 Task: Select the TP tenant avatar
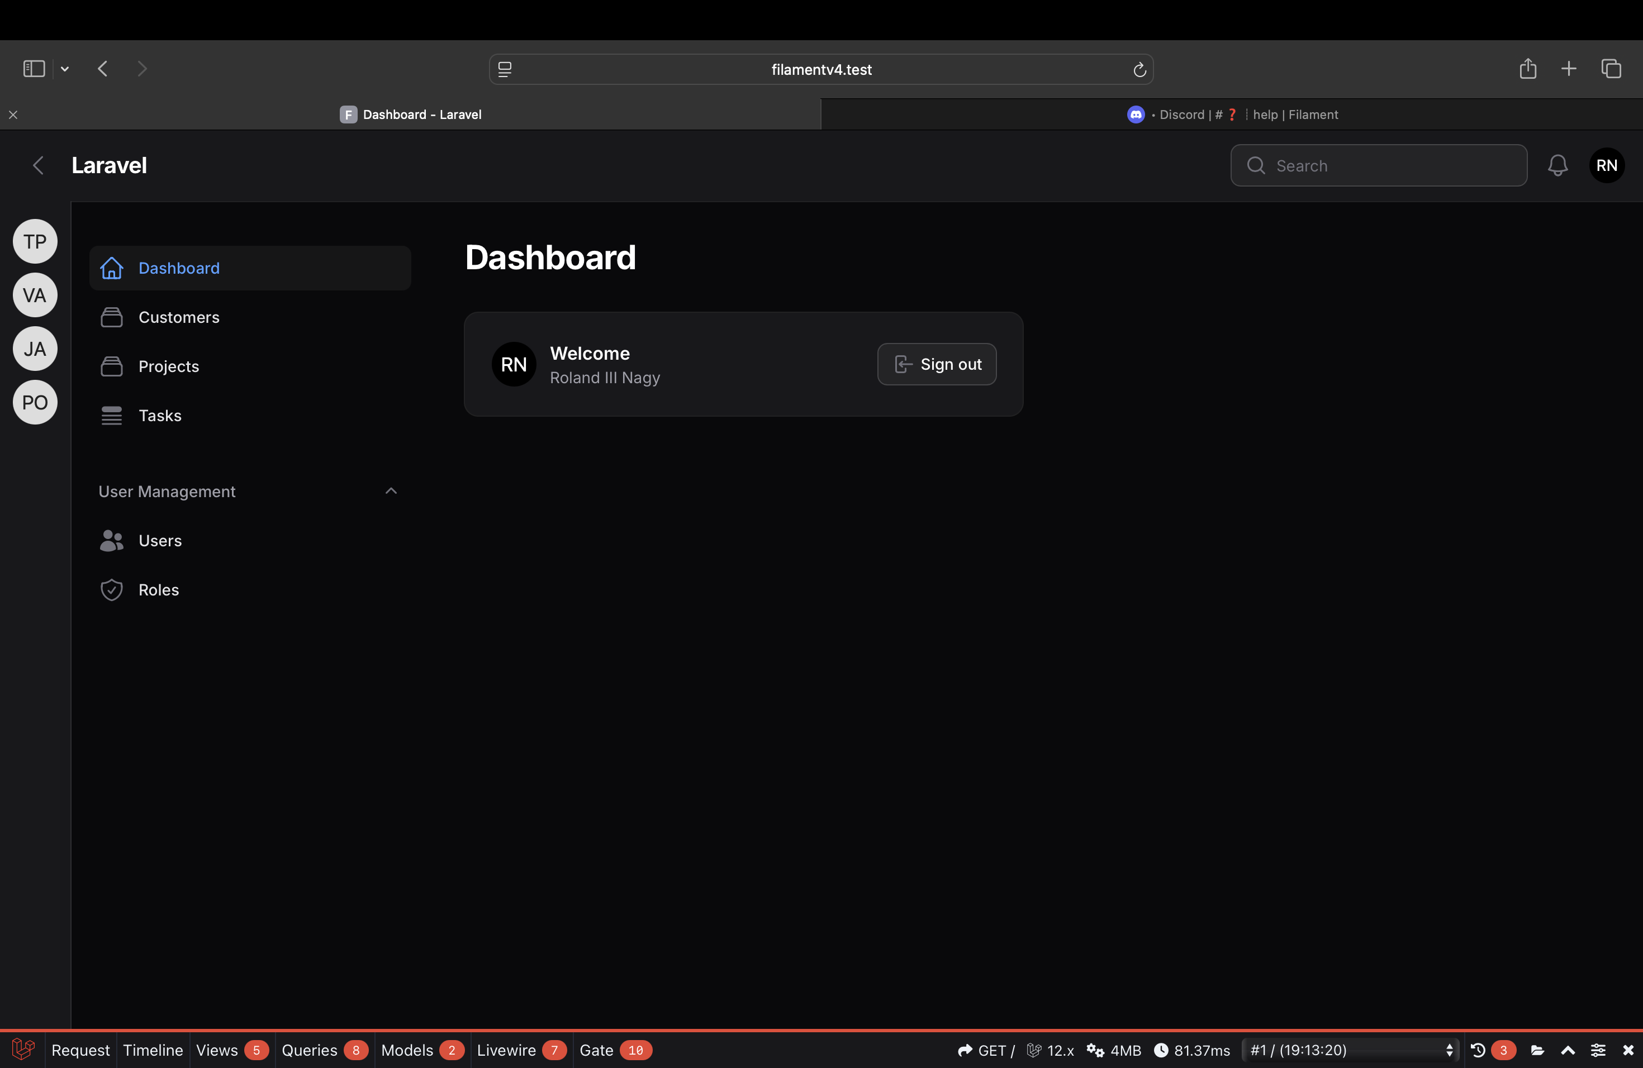click(x=35, y=241)
